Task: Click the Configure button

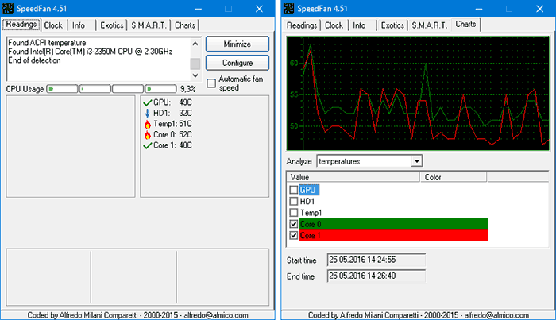Action: coord(237,63)
